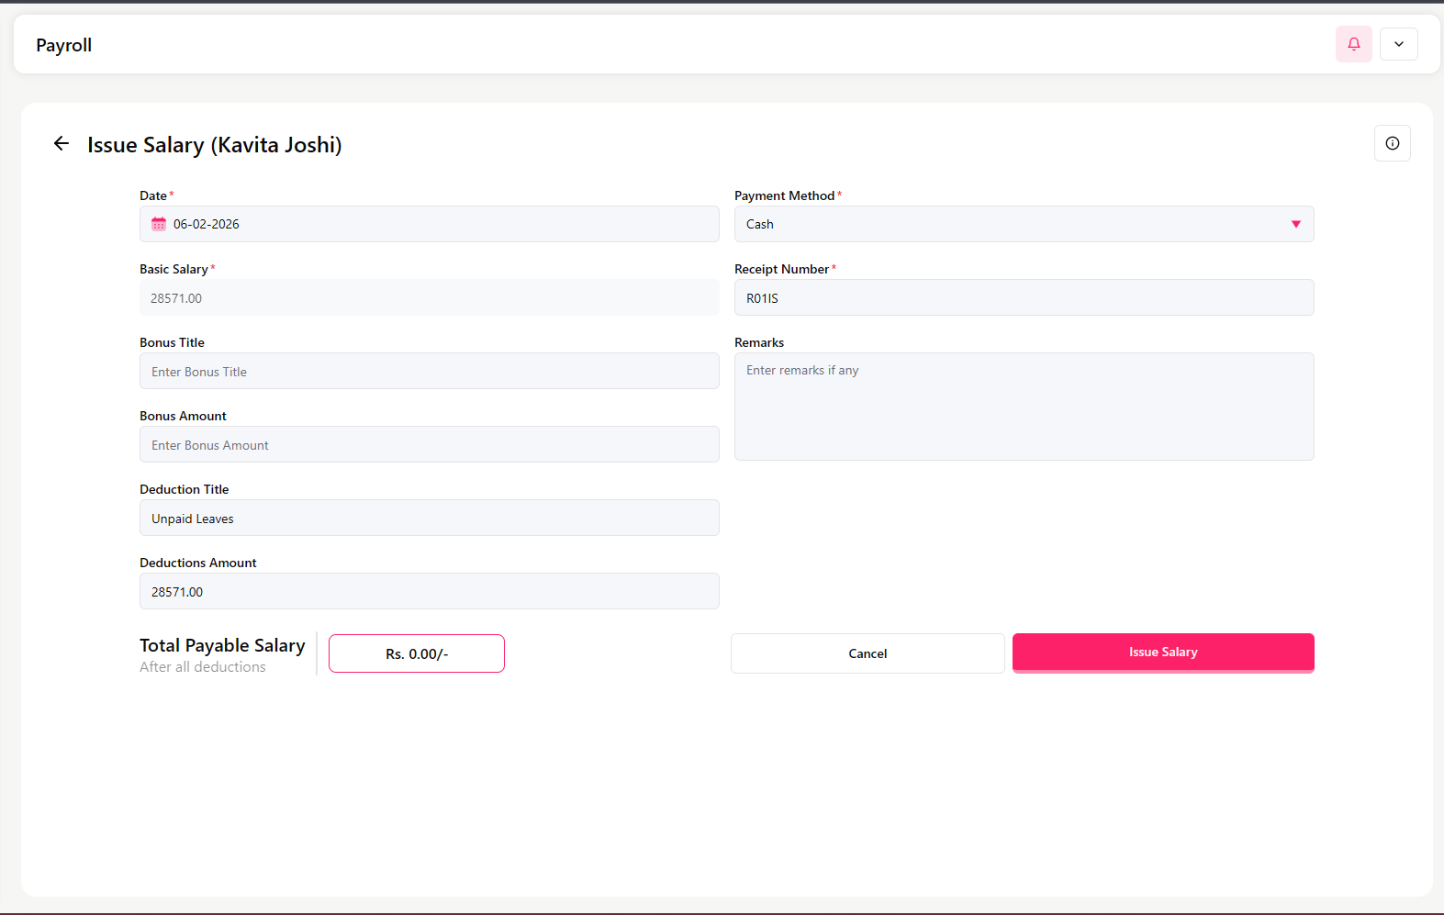
Task: Select the Payment Method Cash combo box
Action: [x=1010, y=224]
